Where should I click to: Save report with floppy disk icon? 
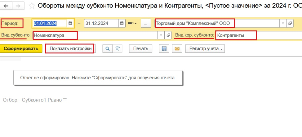(164, 49)
